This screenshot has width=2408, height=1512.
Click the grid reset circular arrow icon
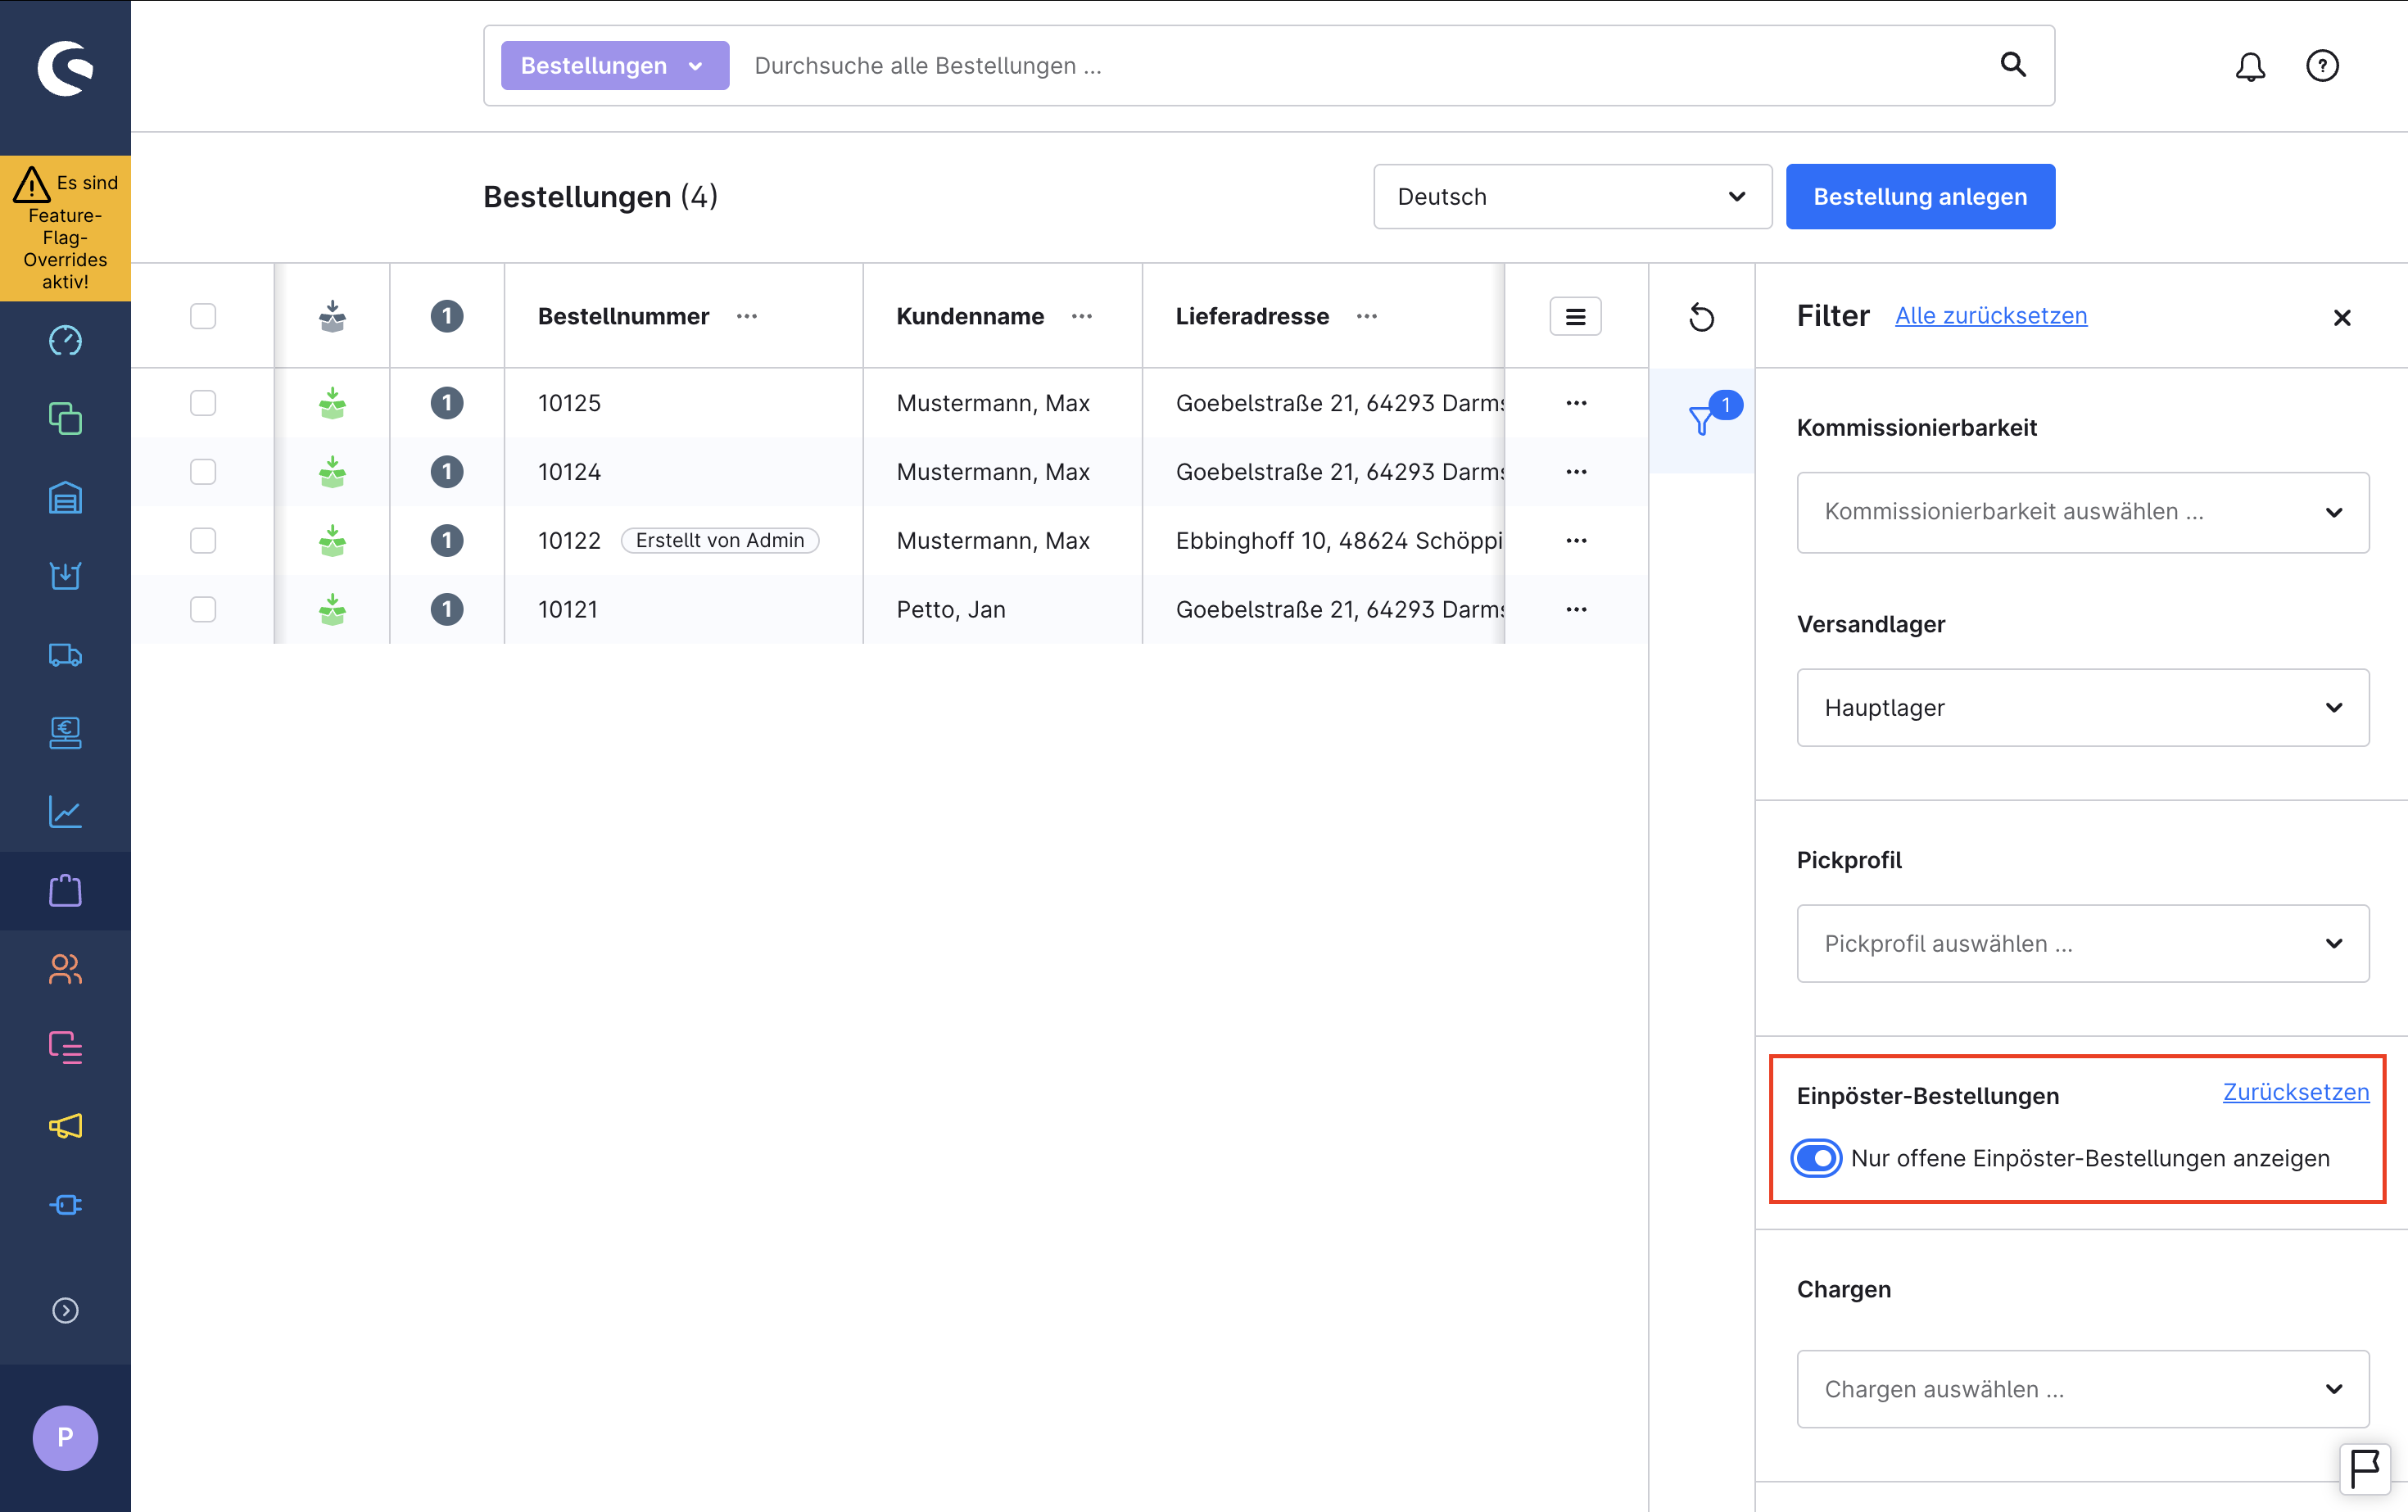1701,317
